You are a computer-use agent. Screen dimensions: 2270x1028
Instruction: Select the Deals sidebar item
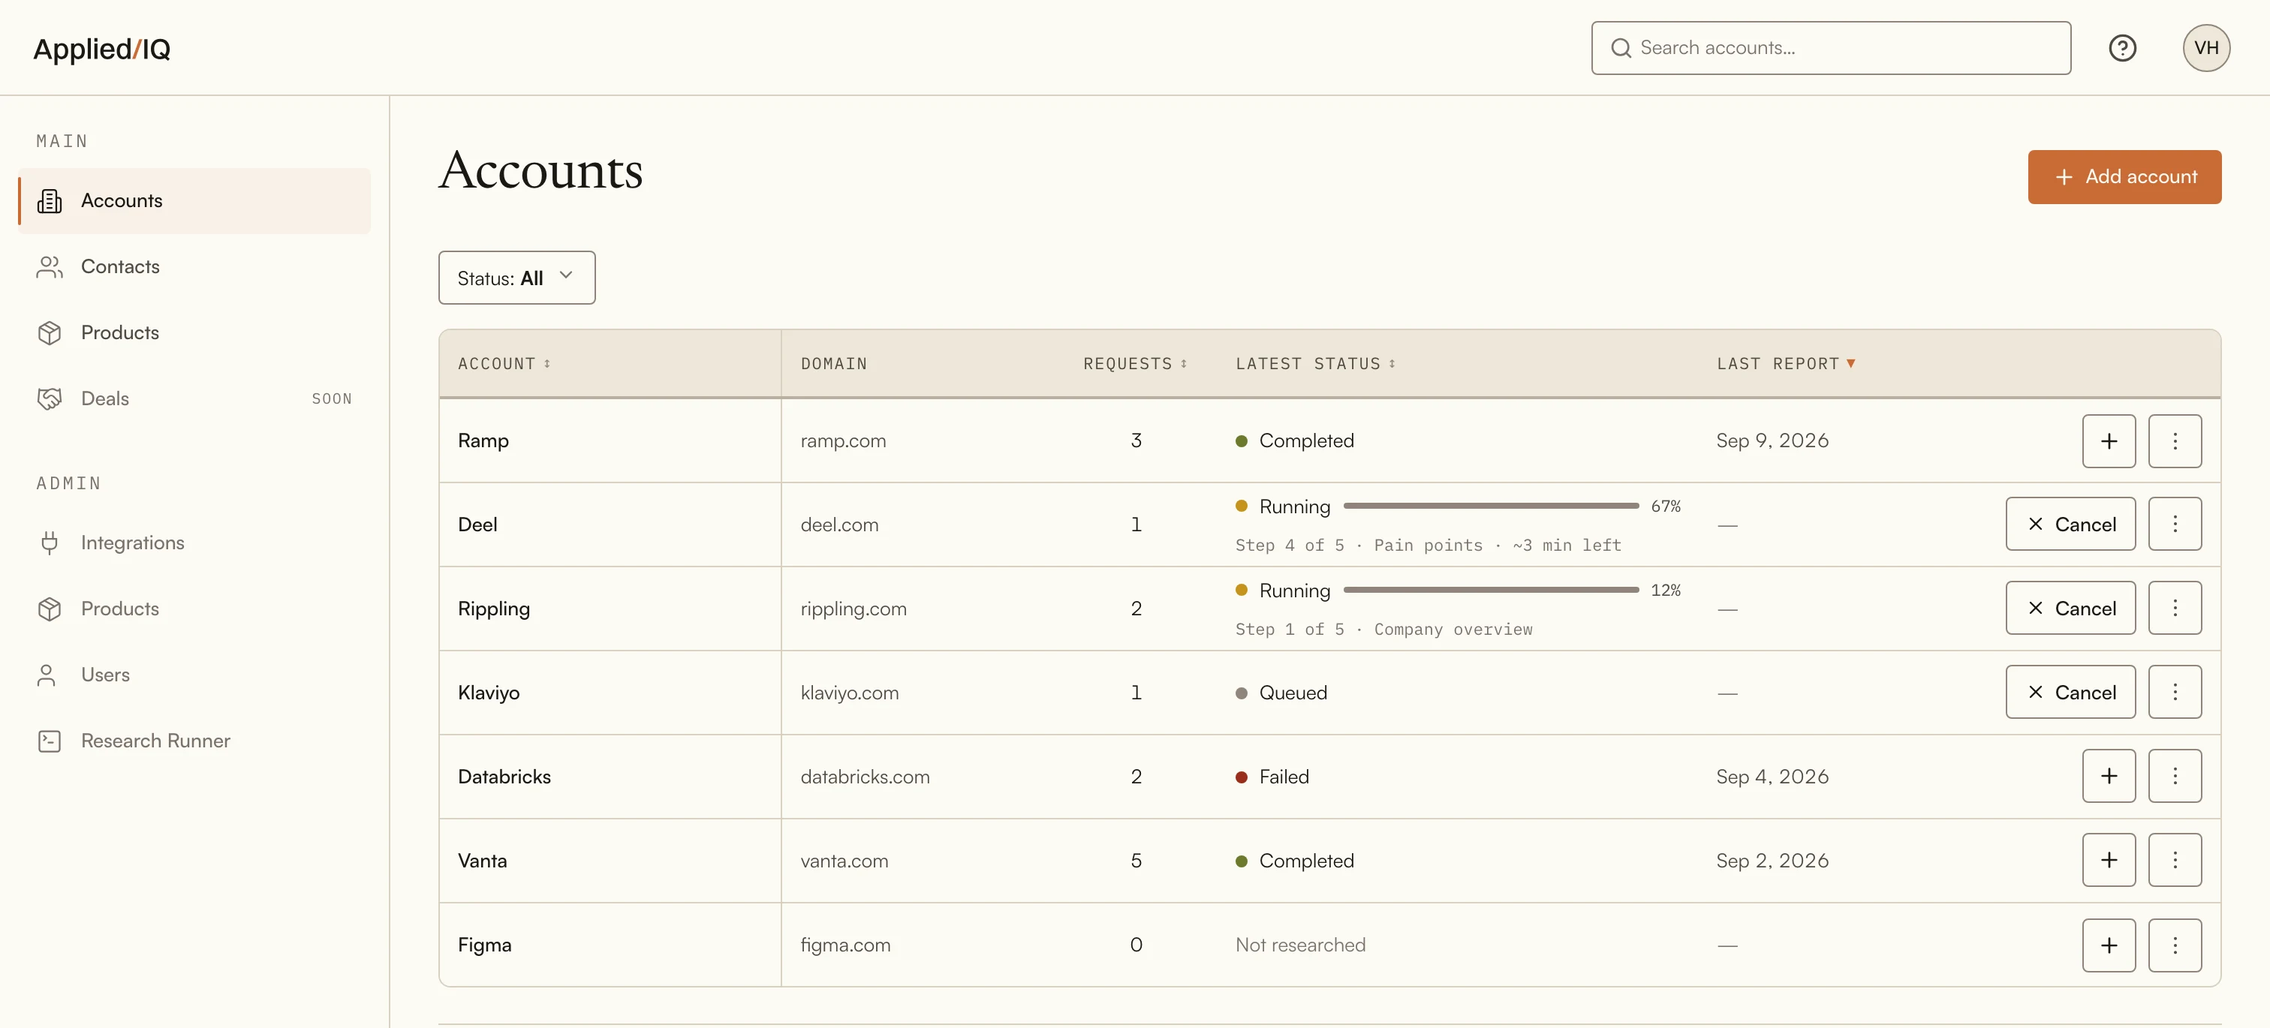(x=194, y=399)
